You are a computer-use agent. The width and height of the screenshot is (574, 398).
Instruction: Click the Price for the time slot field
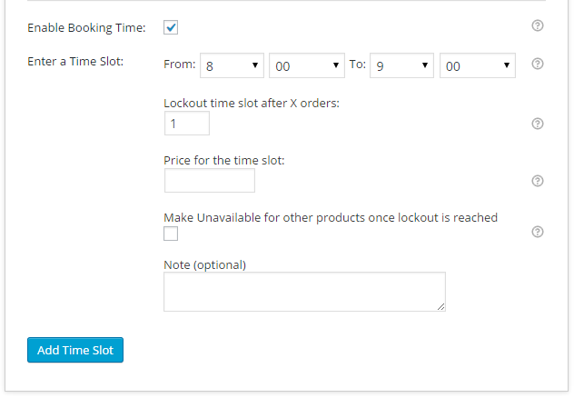click(x=210, y=181)
